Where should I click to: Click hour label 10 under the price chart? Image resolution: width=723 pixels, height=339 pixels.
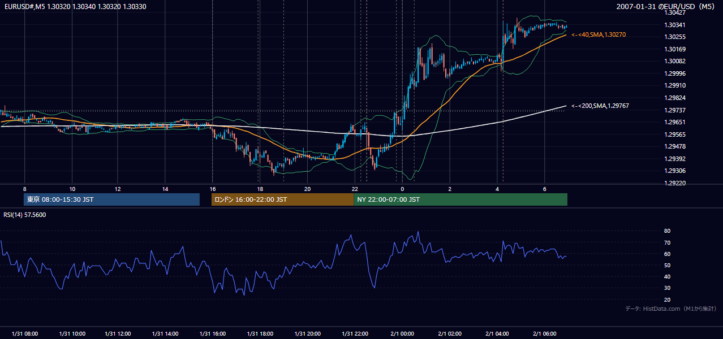72,189
